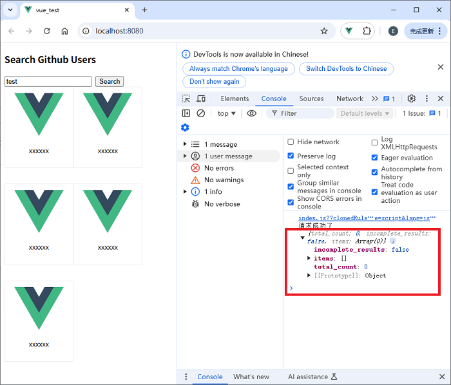Expand the 1 message group
The width and height of the screenshot is (451, 385).
tap(186, 144)
